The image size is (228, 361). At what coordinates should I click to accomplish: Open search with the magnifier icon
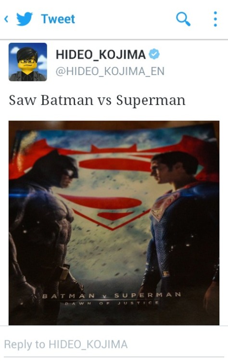tap(183, 19)
